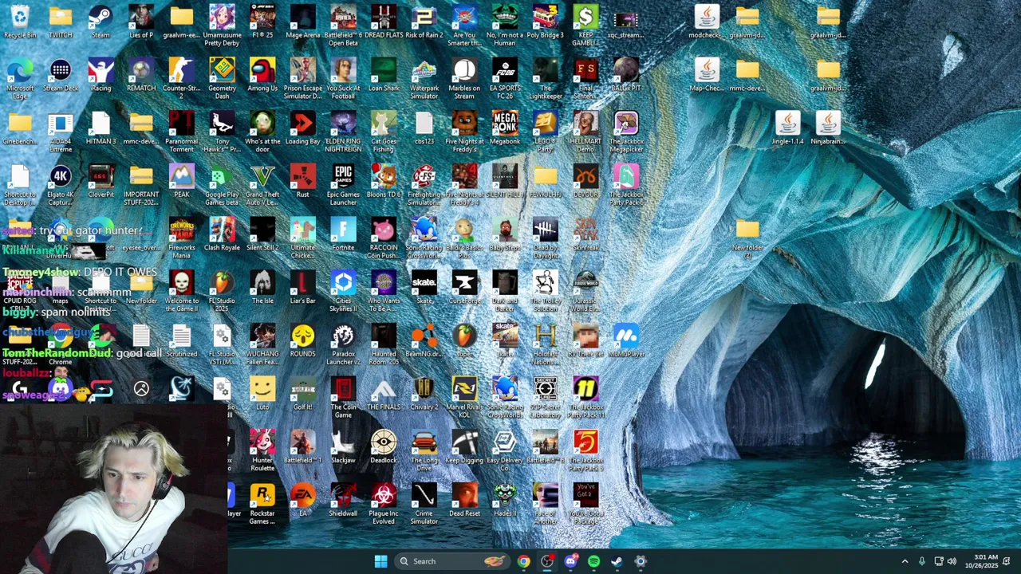Select the Plague Inc Evolved shortcut
1021x574 pixels.
[x=384, y=504]
